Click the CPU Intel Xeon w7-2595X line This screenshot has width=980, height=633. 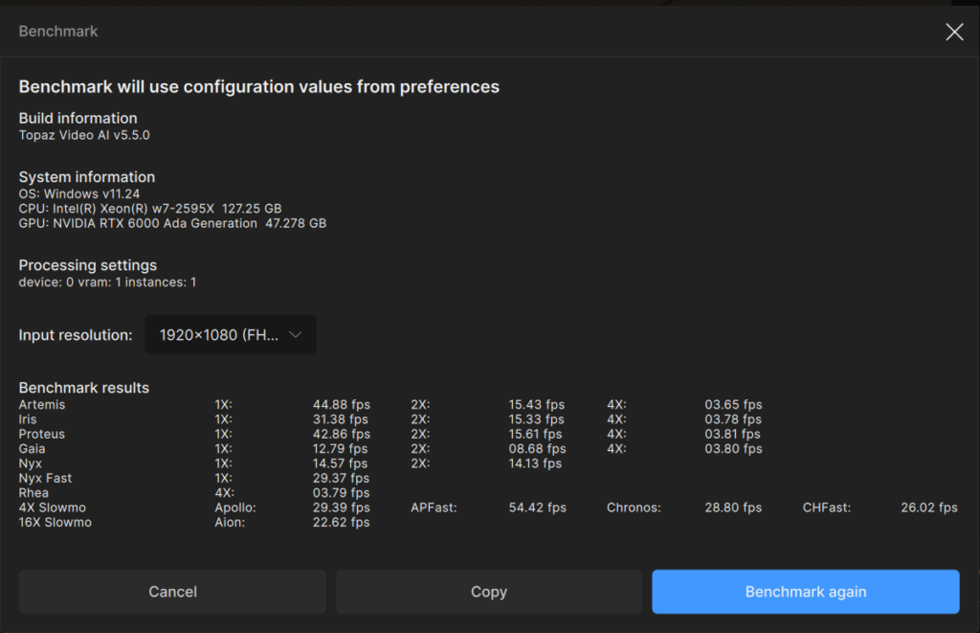150,209
